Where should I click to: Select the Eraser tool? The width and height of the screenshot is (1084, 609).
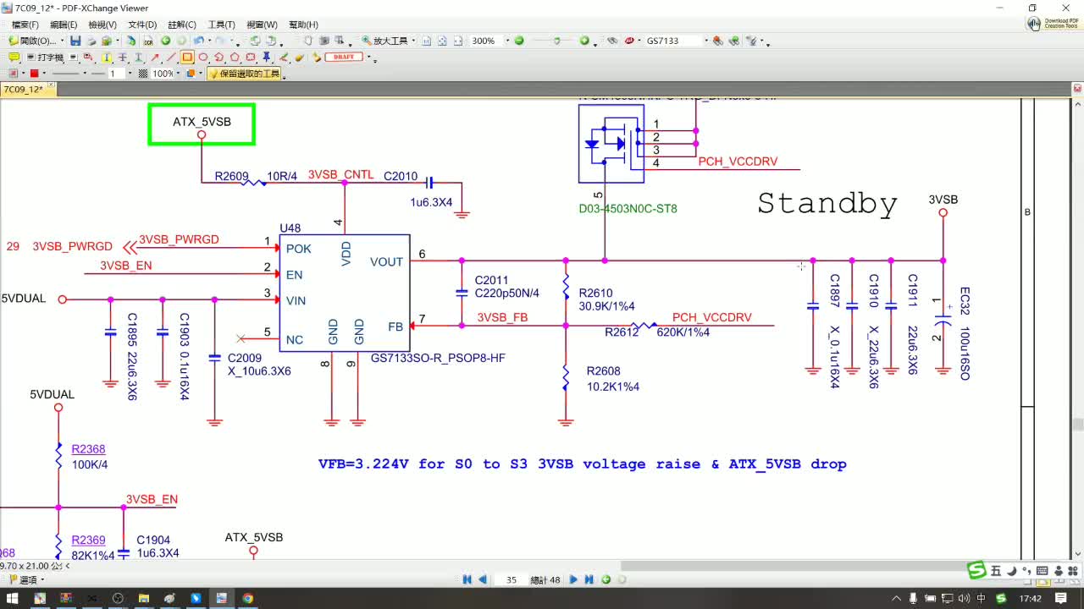pyautogui.click(x=299, y=58)
